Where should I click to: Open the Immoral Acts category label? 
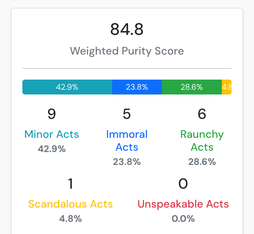(x=127, y=141)
